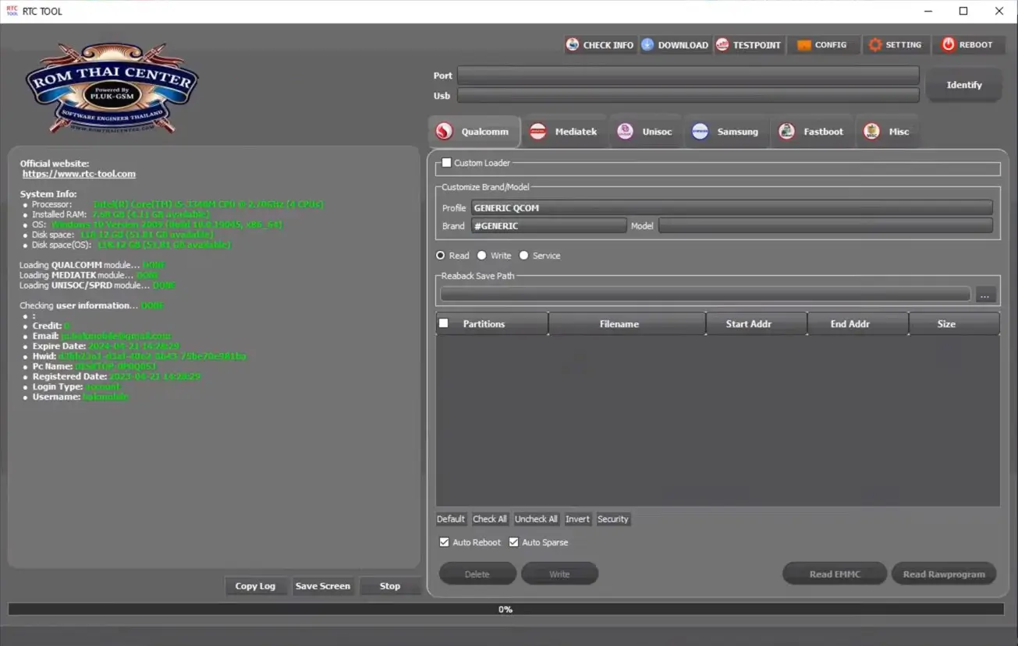Click the Write button at the bottom
The width and height of the screenshot is (1018, 646).
559,574
